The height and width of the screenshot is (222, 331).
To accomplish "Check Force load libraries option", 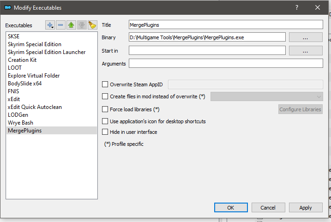I will (x=105, y=109).
